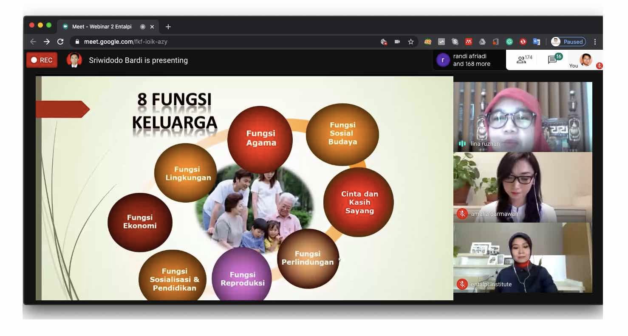Toggle your muted microphone on self view
The width and height of the screenshot is (628, 336).
(x=599, y=66)
